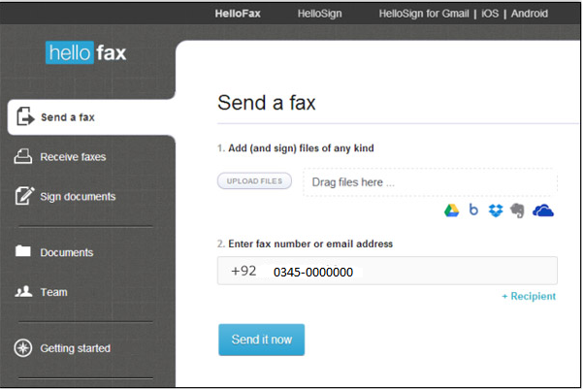Click the Drag files here drop area
This screenshot has width=584, height=389.
tap(430, 181)
